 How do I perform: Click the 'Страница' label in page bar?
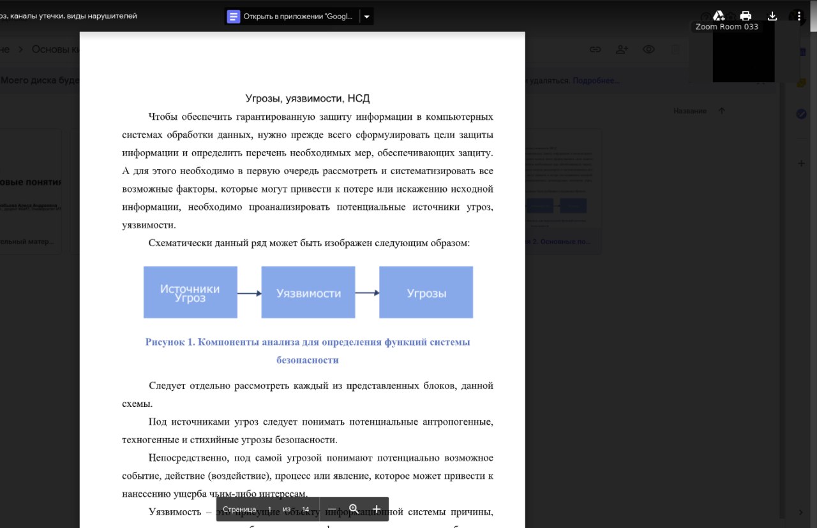[x=239, y=510]
